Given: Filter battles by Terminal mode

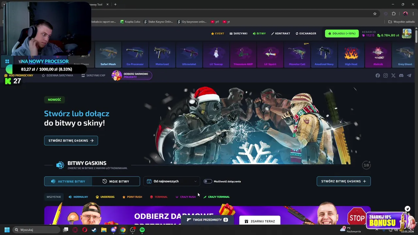Looking at the screenshot, I should (x=159, y=197).
